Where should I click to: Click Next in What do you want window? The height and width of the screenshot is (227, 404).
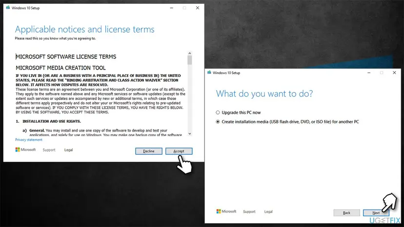tap(376, 213)
